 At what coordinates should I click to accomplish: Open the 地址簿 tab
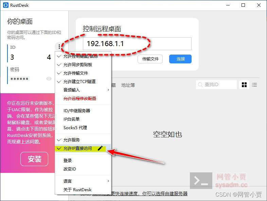tap(128, 85)
